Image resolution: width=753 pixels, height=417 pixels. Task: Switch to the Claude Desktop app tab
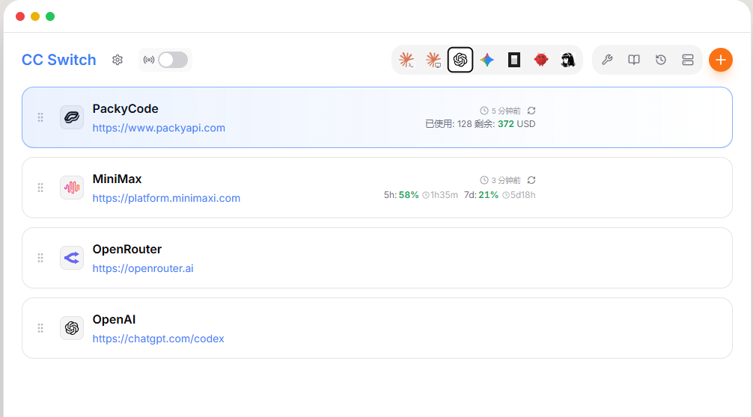tap(433, 60)
